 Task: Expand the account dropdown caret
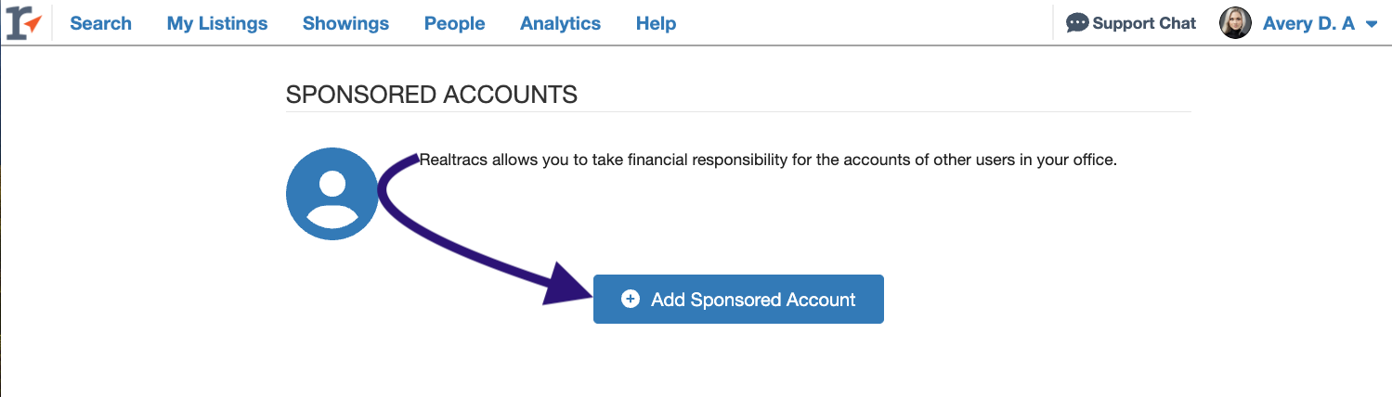tap(1372, 25)
